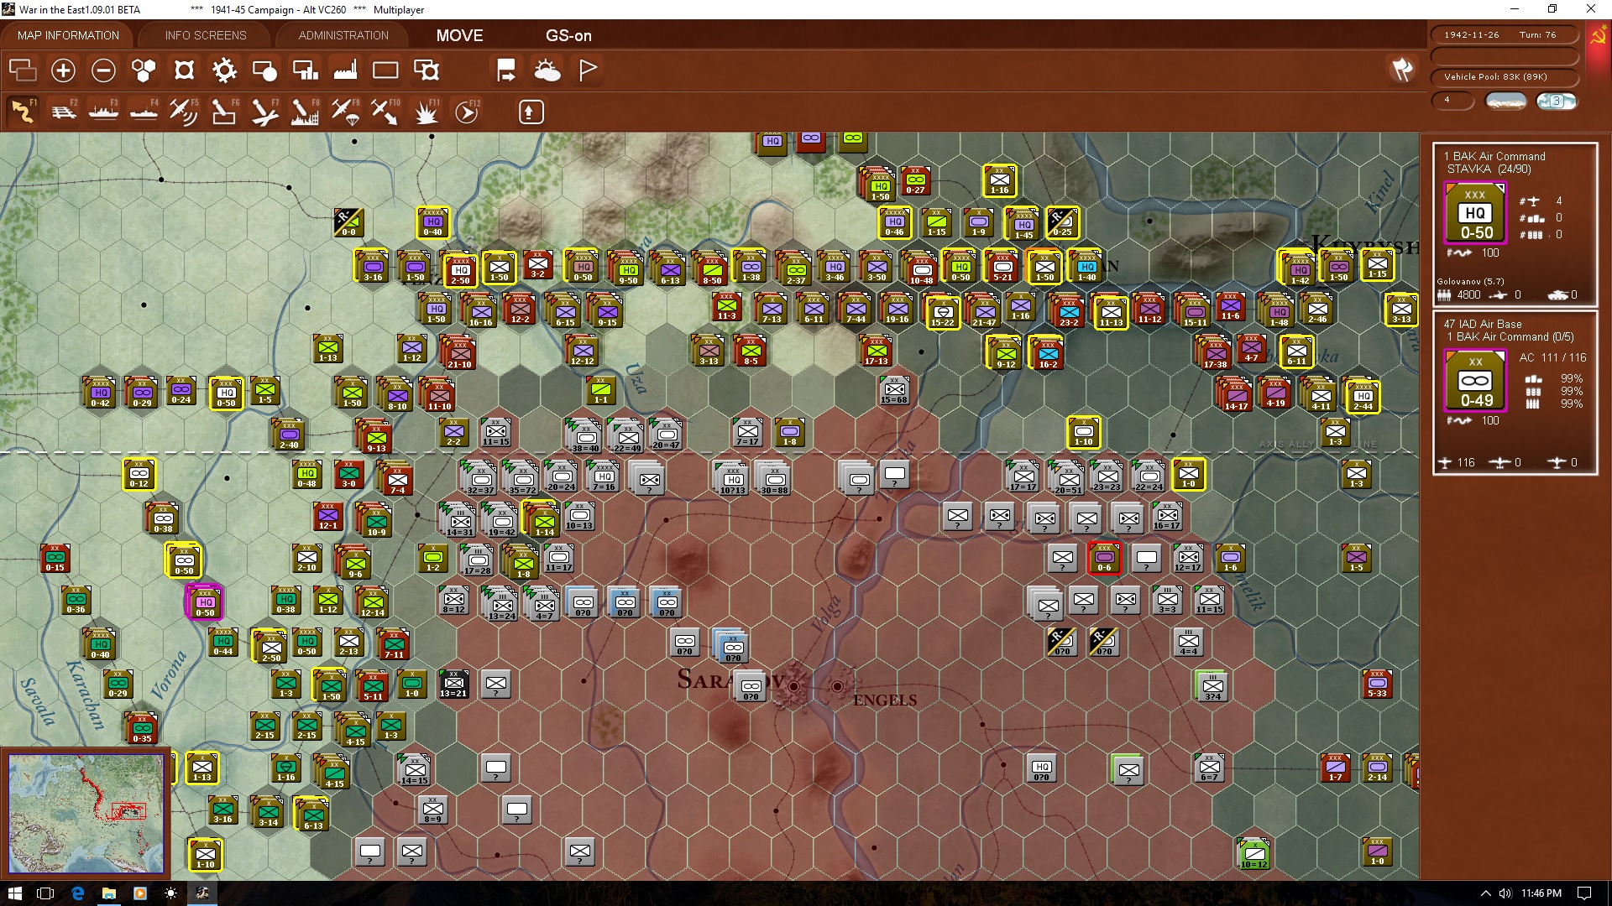Activate the F5 air reconnaissance mode
The width and height of the screenshot is (1612, 906).
pyautogui.click(x=184, y=112)
